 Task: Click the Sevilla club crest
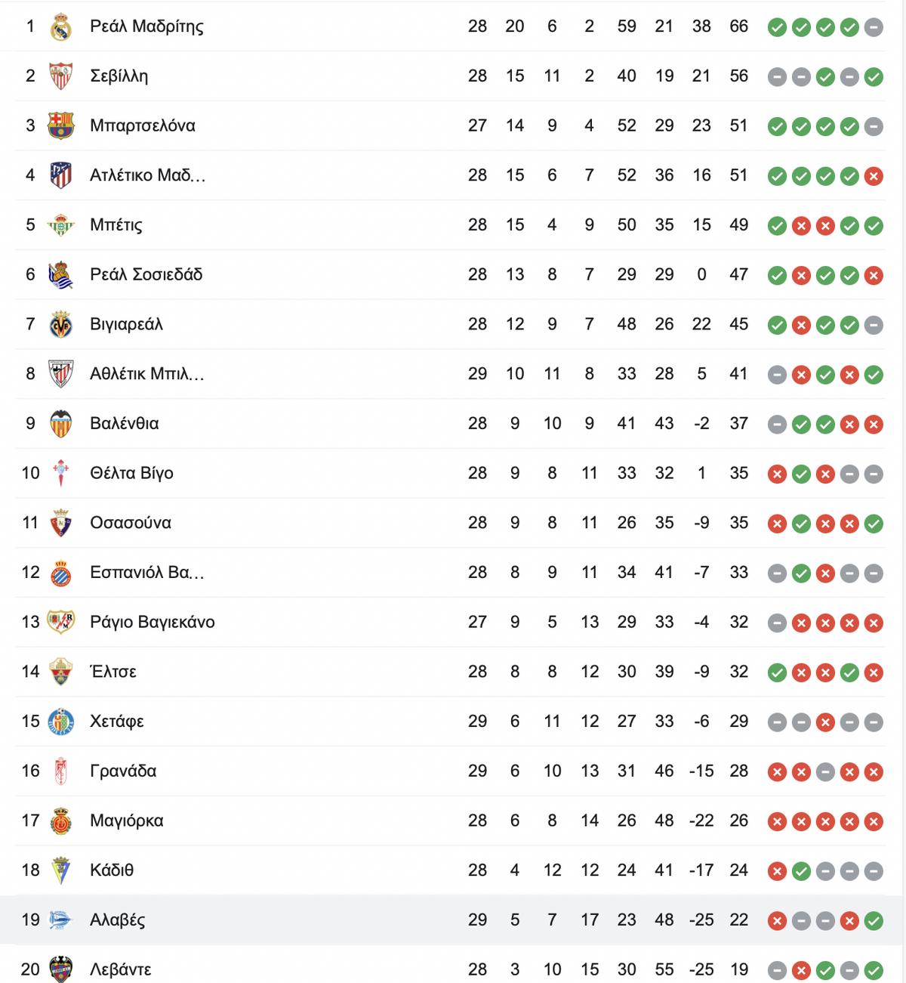tap(60, 76)
